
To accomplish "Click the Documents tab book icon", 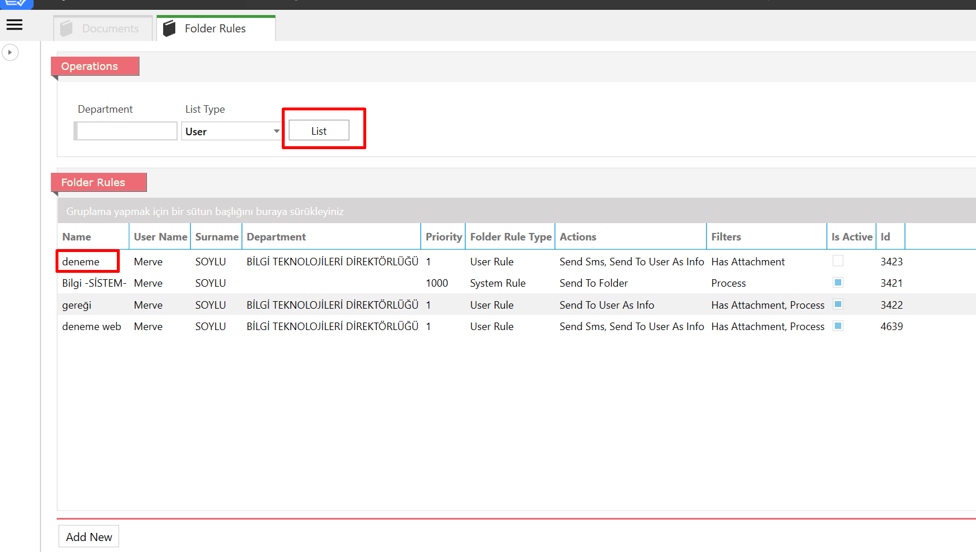I will point(67,28).
